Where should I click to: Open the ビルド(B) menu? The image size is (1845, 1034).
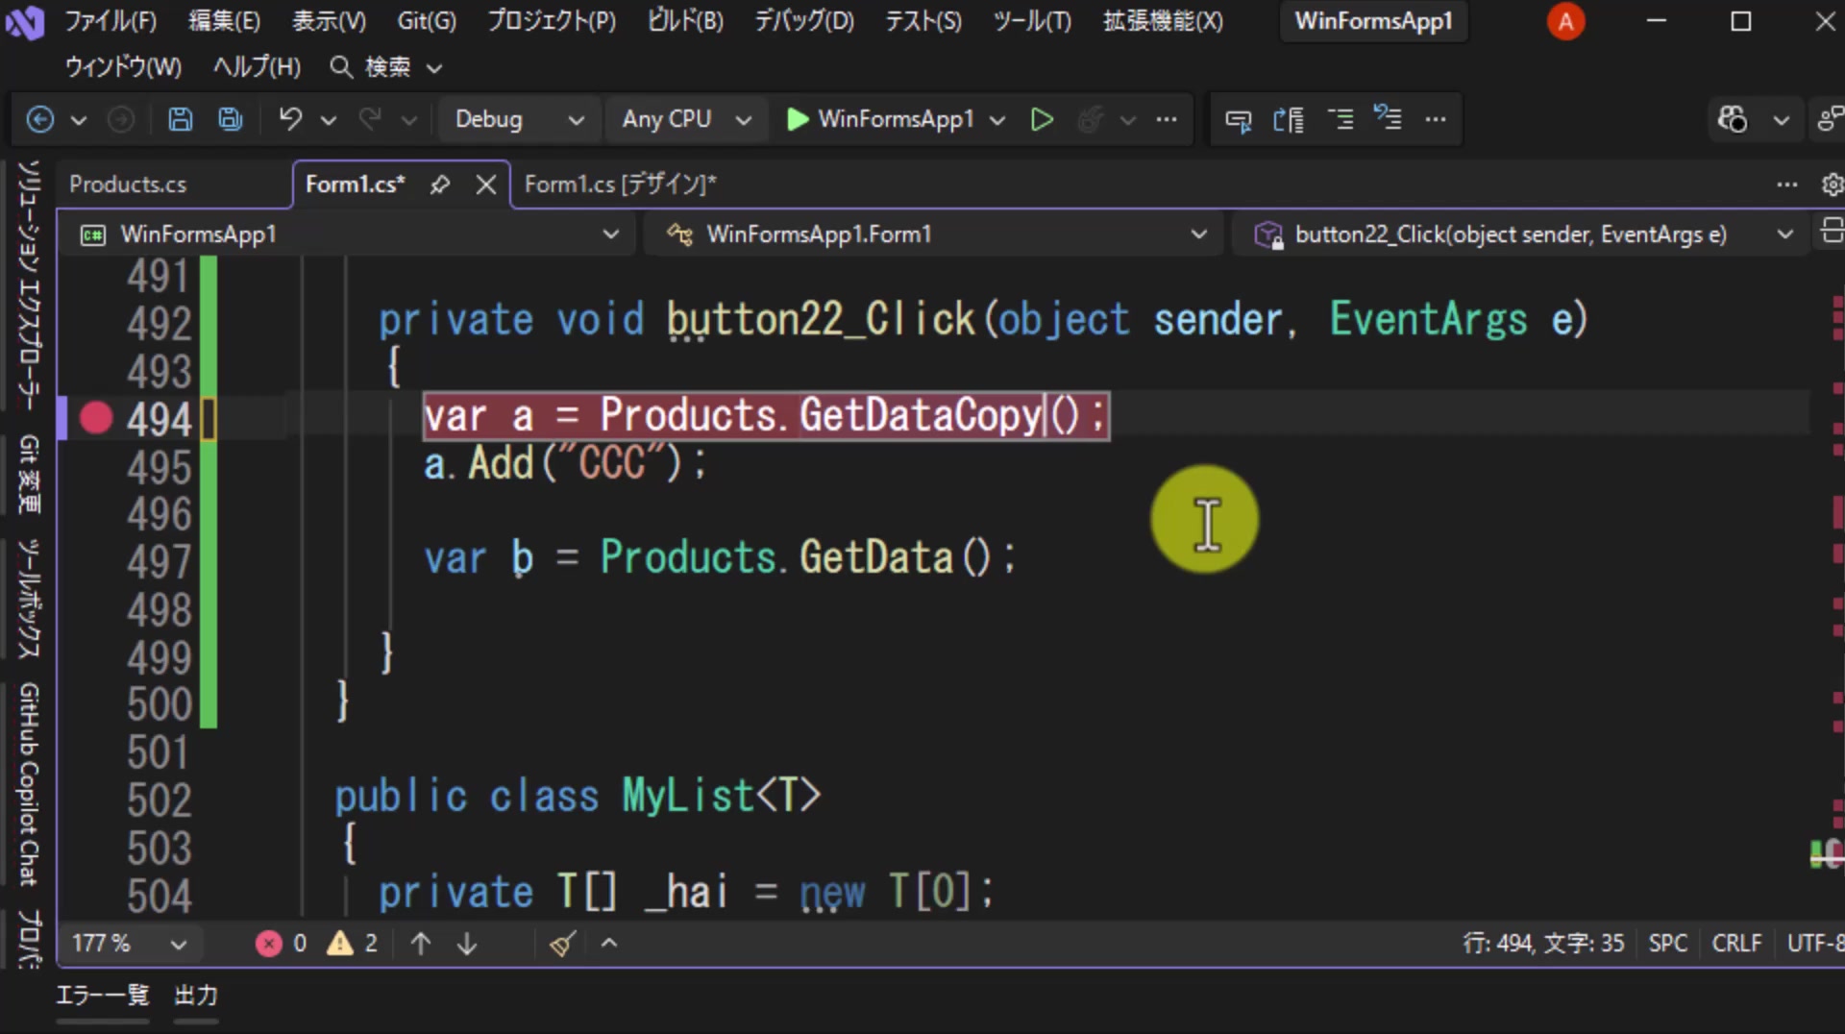pos(685,21)
